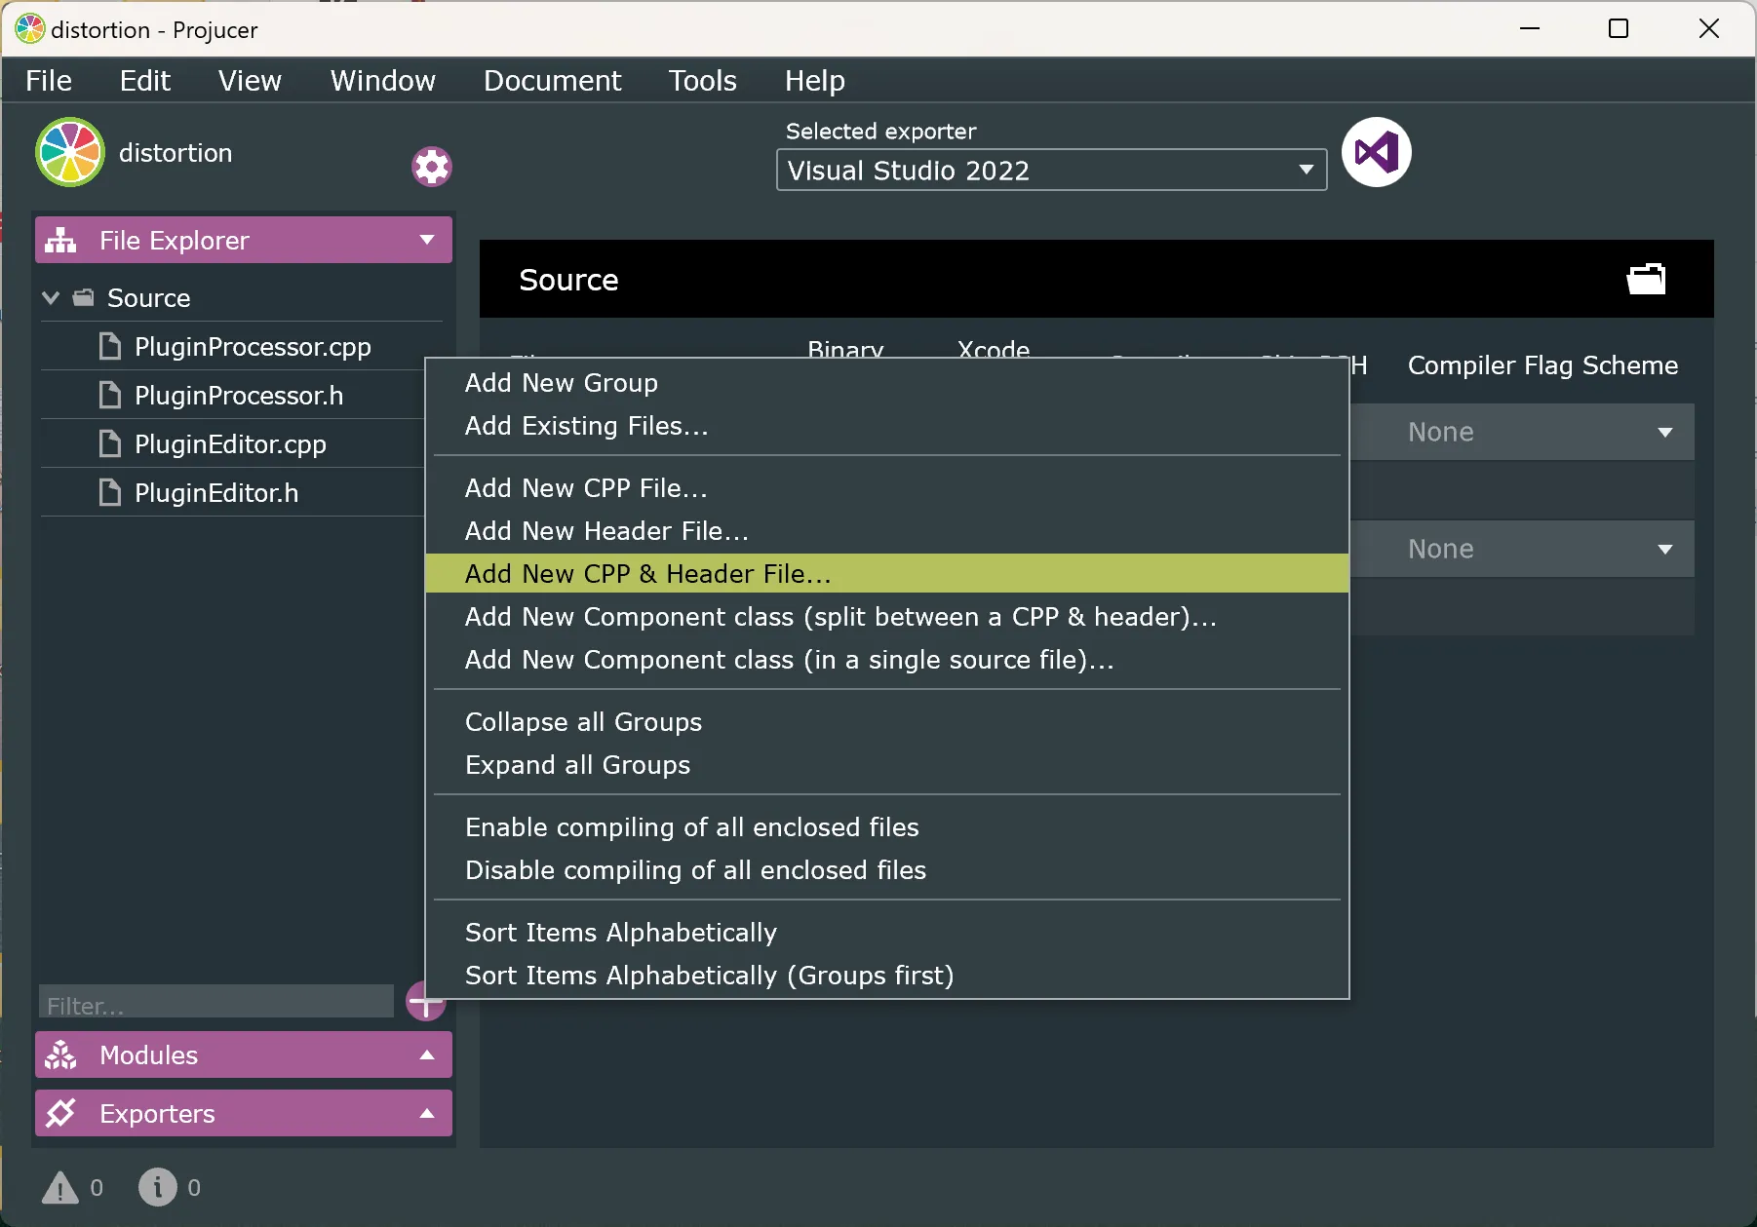Choose Enable compiling of all enclosed files
Image resolution: width=1757 pixels, height=1227 pixels.
(887, 827)
